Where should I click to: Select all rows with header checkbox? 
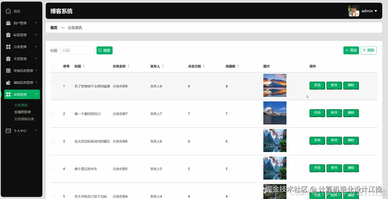[x=53, y=66]
